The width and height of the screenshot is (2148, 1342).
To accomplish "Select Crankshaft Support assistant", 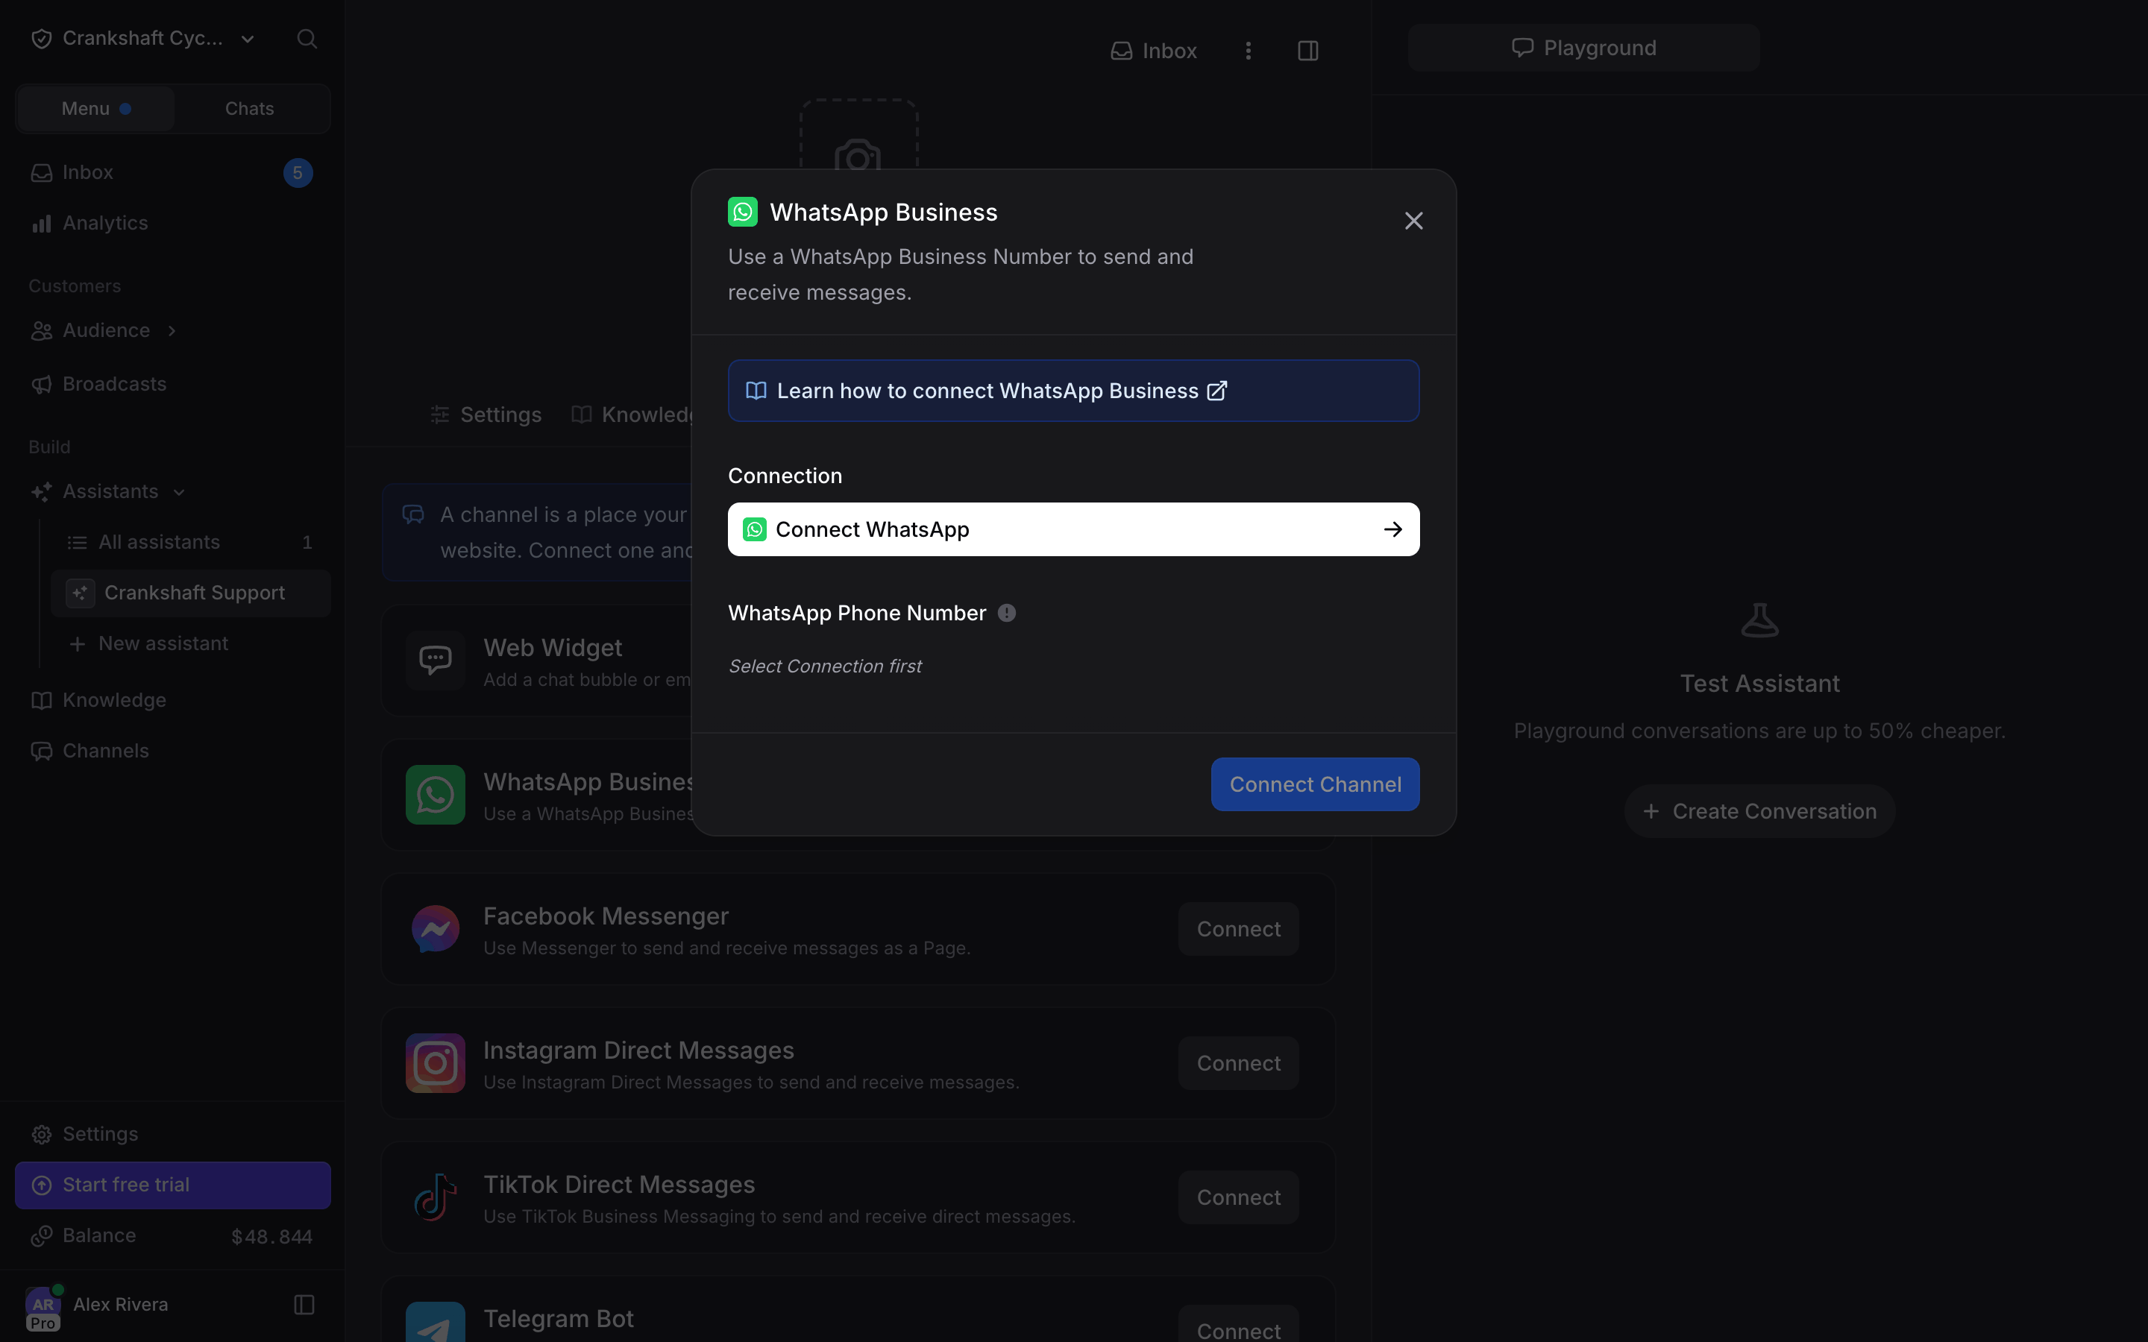I will point(191,593).
